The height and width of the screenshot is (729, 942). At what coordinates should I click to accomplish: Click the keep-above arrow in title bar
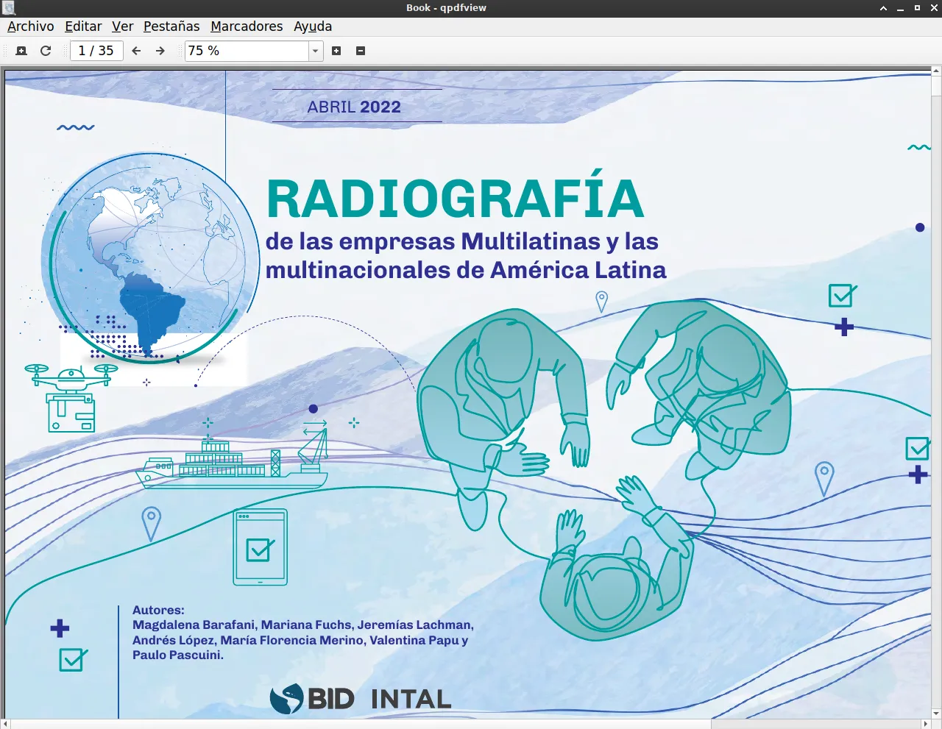click(884, 8)
